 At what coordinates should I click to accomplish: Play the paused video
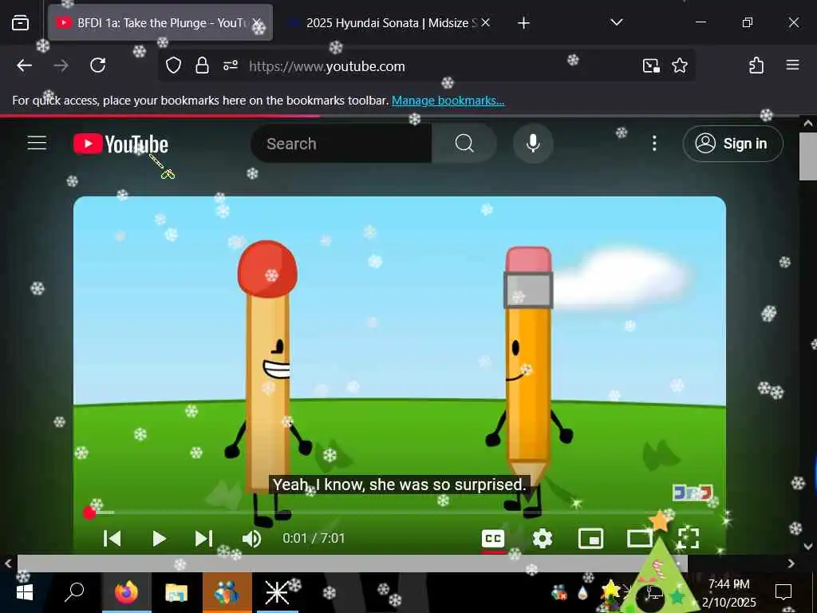tap(159, 539)
